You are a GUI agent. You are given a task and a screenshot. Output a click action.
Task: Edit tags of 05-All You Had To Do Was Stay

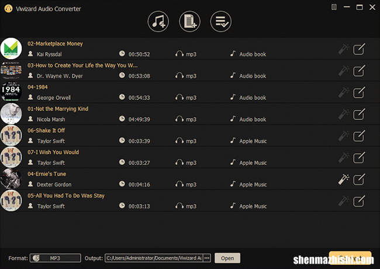point(359,201)
